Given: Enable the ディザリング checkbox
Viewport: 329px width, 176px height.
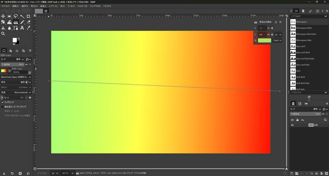Looking at the screenshot, I should coord(3,102).
